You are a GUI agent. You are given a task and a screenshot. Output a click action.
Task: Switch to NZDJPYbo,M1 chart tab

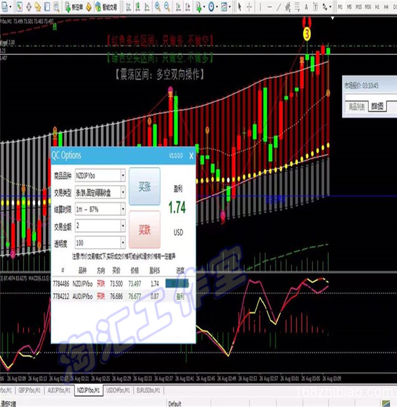pos(88,390)
